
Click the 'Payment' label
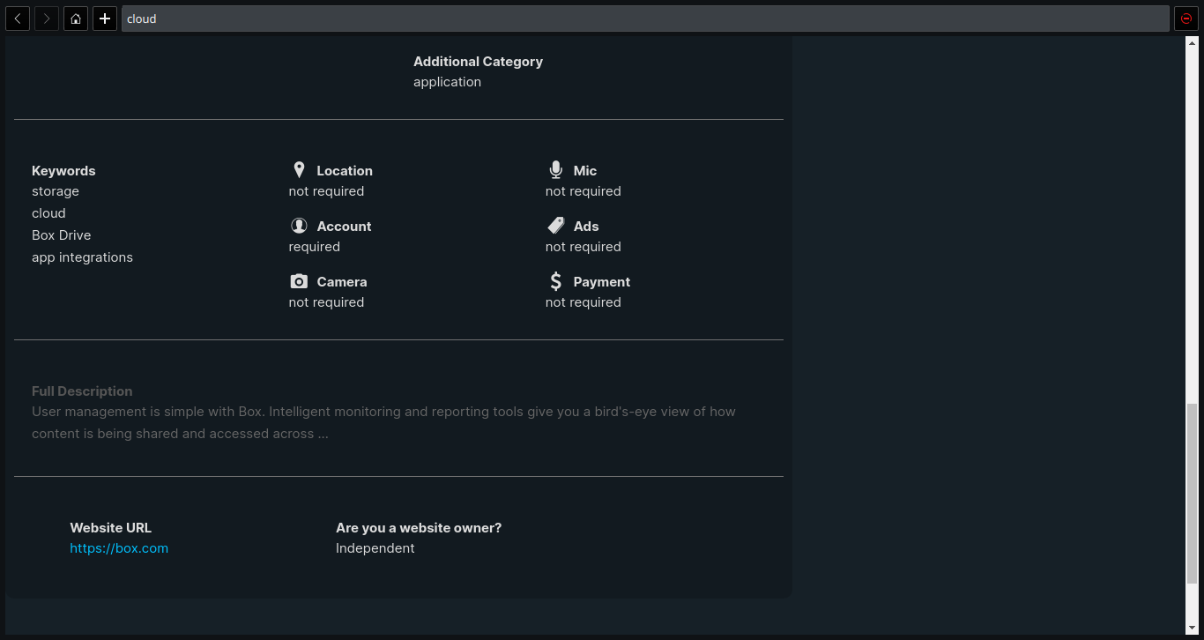[x=602, y=282]
